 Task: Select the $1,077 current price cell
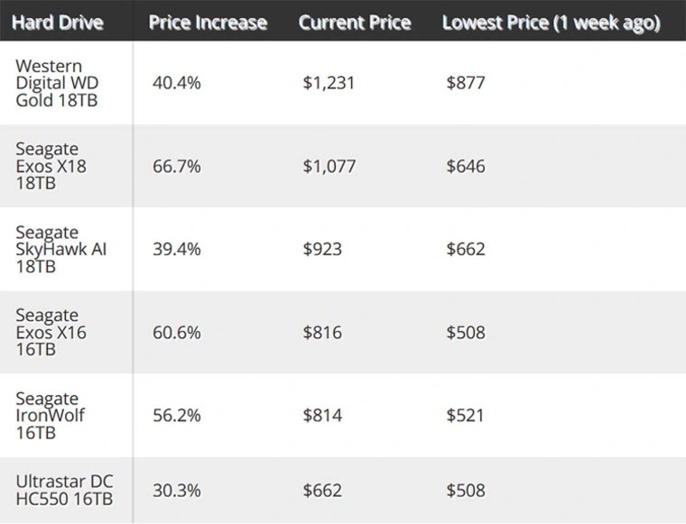(329, 167)
